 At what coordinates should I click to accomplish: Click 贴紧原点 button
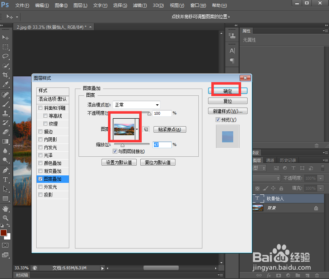[x=169, y=129]
